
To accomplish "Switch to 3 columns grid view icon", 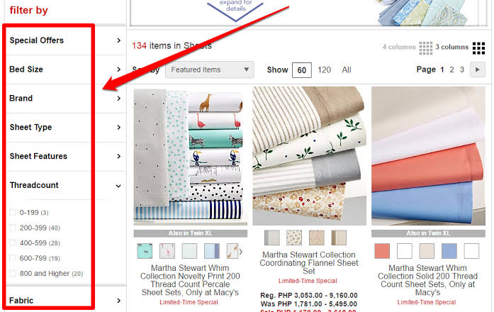I will (x=478, y=48).
